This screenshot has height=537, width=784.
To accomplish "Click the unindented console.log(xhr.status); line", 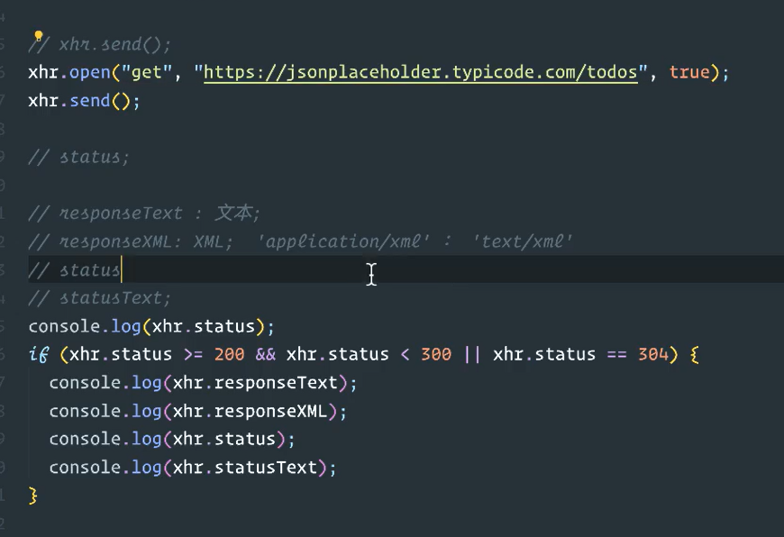I will 151,326.
